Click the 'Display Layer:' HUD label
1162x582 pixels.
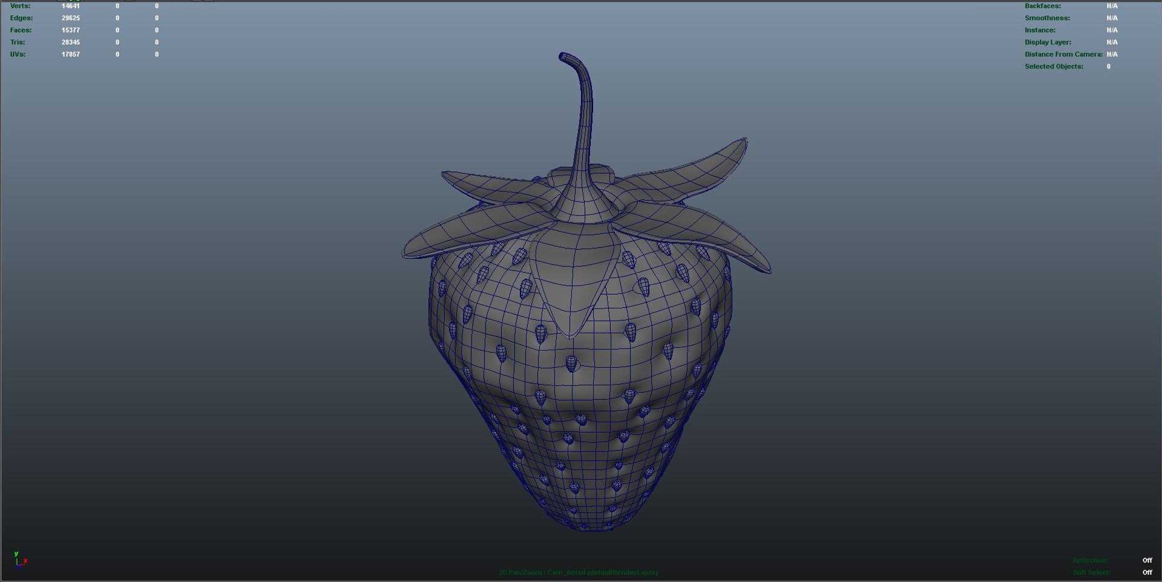(1048, 42)
